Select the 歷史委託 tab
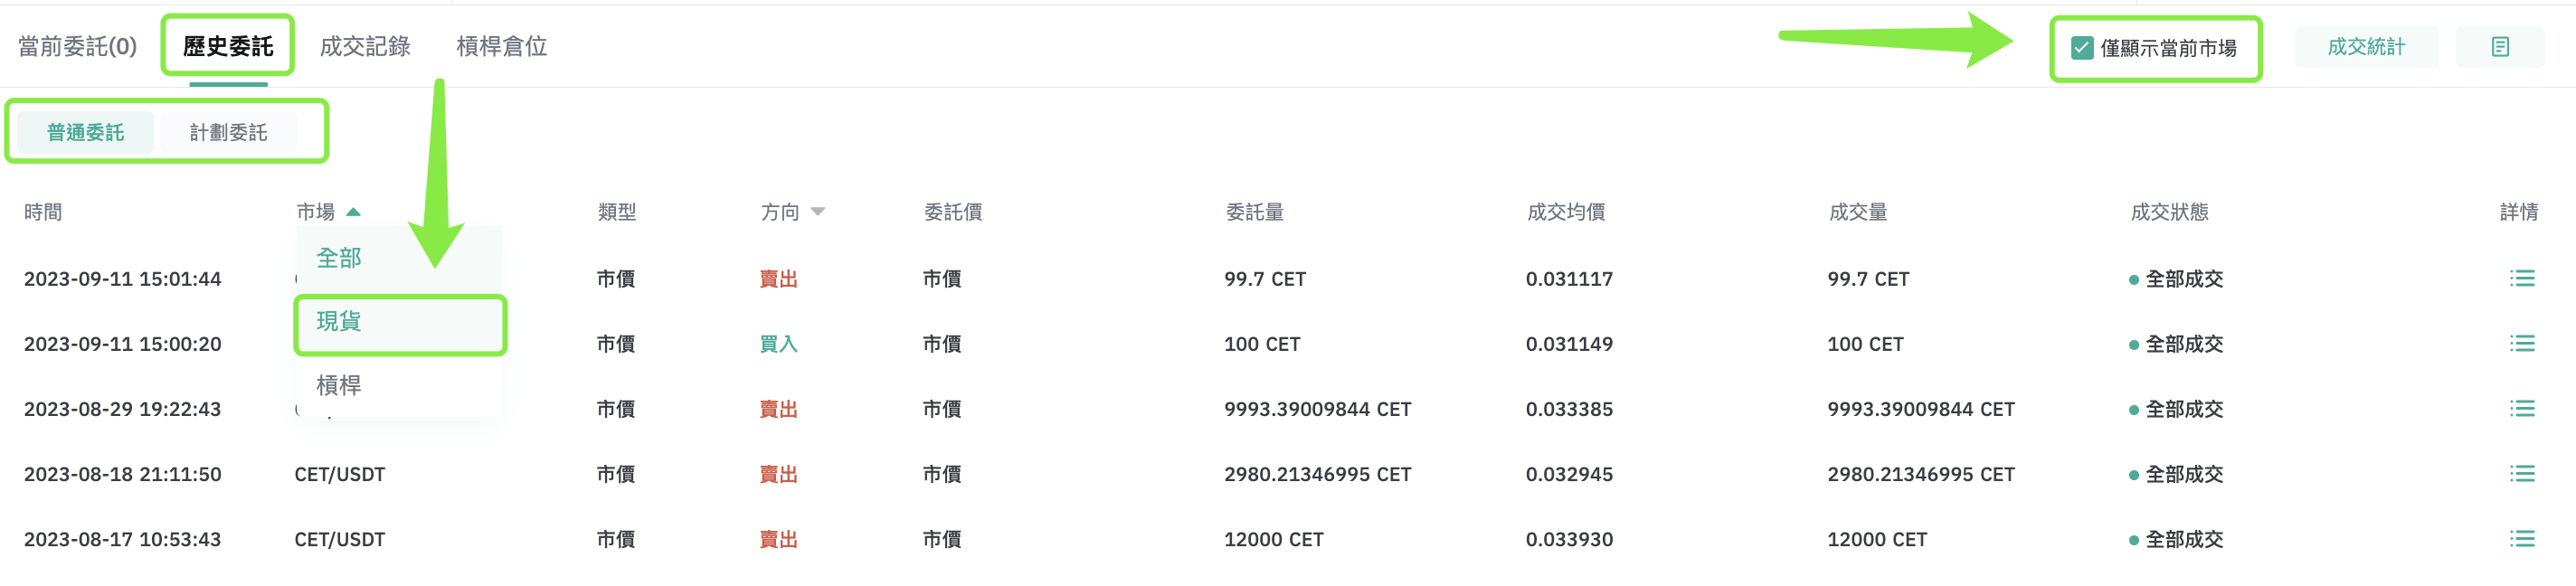 point(228,47)
